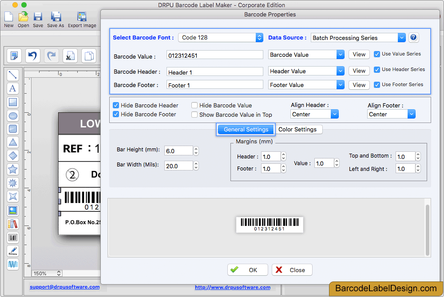
Task: Open the support@drpusoftware.com email link
Action: coord(64,287)
